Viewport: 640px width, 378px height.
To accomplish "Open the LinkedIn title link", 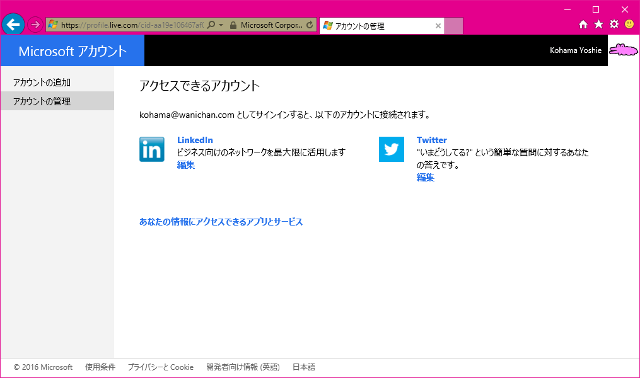I will 195,140.
